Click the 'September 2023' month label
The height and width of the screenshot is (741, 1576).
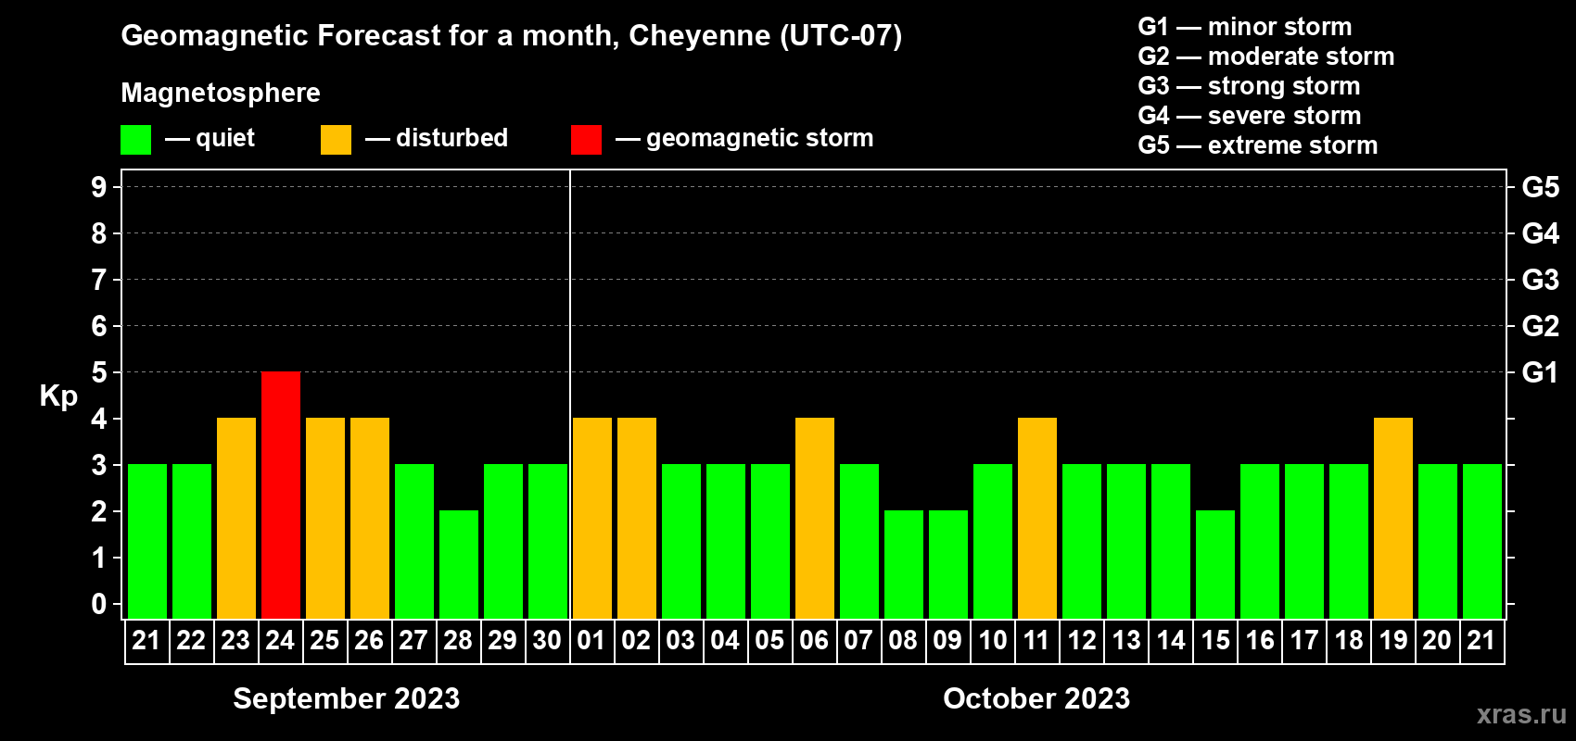(x=347, y=698)
